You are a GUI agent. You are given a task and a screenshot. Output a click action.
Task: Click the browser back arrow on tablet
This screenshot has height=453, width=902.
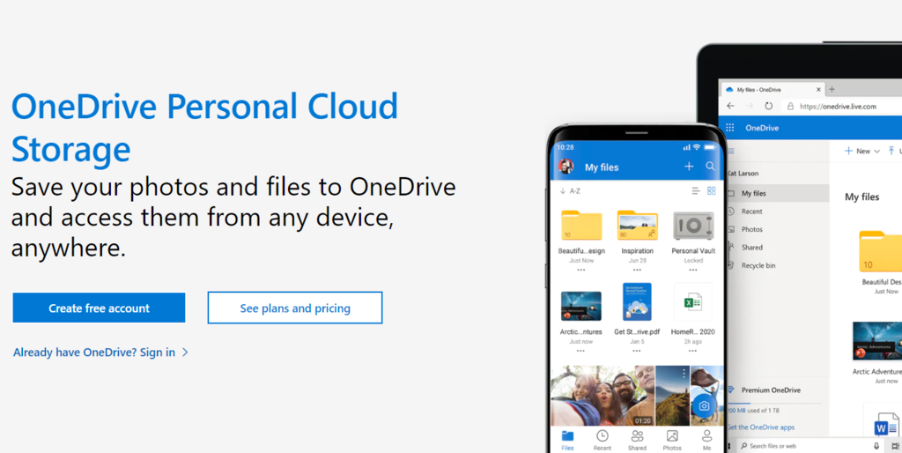click(730, 106)
